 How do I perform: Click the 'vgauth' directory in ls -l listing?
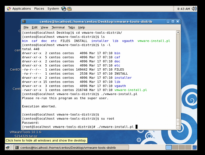[x=120, y=86]
